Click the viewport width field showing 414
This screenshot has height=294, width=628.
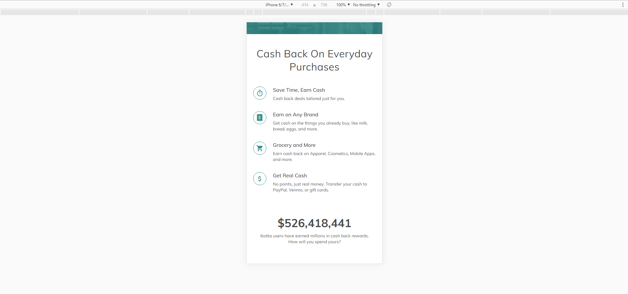click(x=305, y=5)
